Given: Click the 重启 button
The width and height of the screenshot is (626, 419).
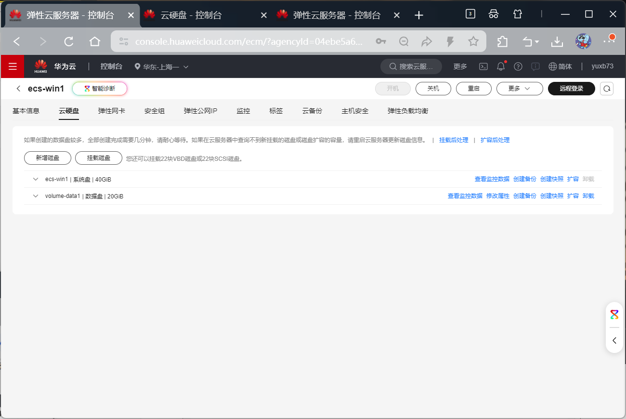Looking at the screenshot, I should click(x=473, y=89).
